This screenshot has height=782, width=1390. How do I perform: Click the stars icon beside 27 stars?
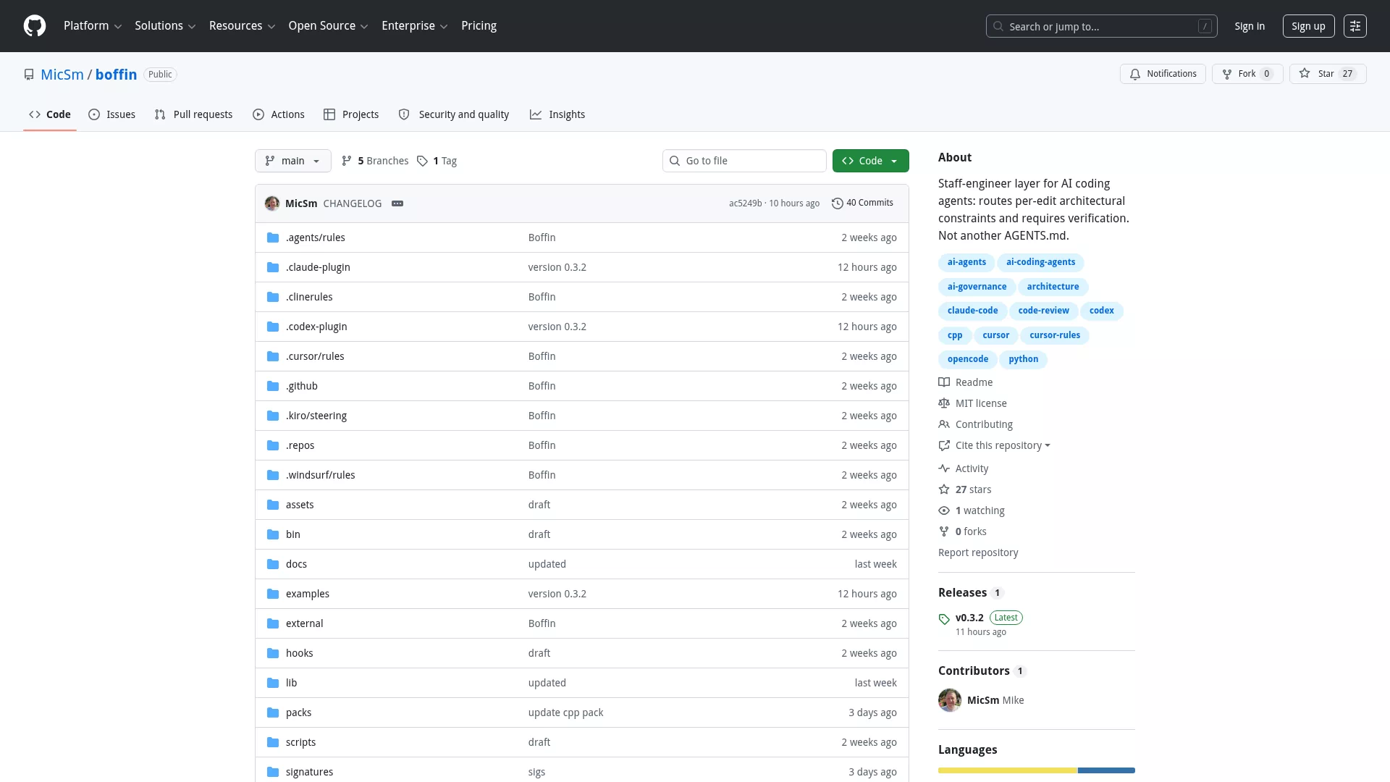tap(944, 489)
